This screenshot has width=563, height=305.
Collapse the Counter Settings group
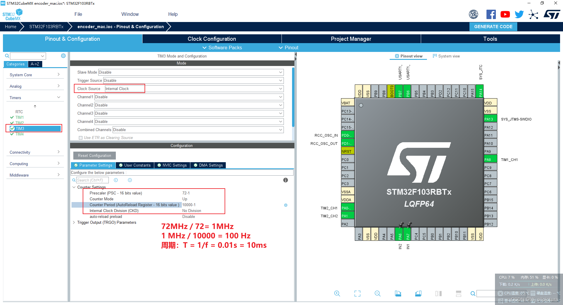(74, 187)
